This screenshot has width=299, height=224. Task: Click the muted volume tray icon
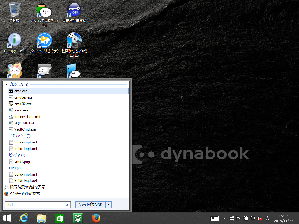click(x=260, y=219)
